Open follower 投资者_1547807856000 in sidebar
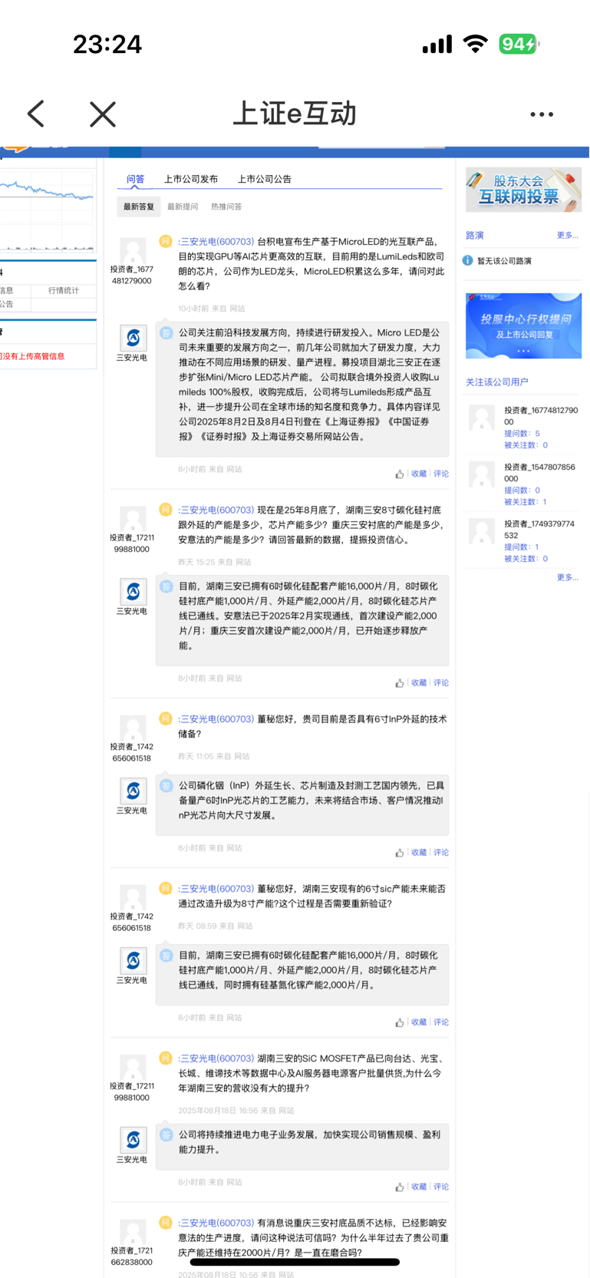590x1278 pixels. coord(539,473)
